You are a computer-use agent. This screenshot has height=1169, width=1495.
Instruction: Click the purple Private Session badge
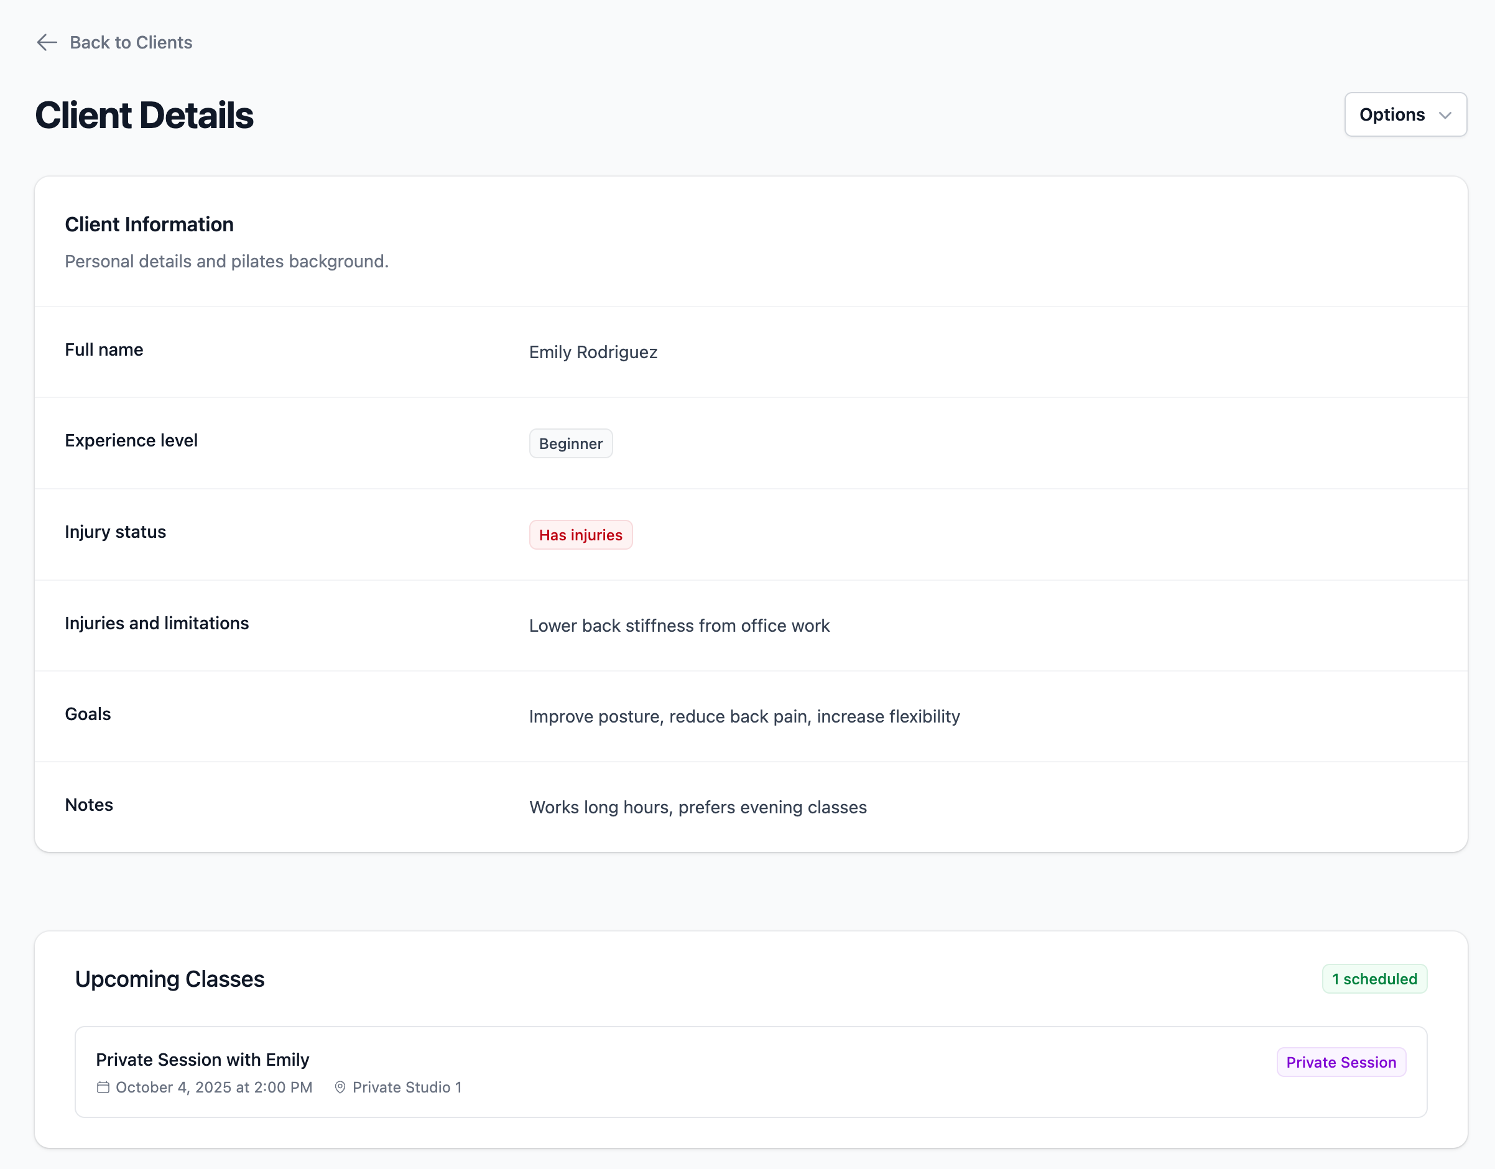coord(1340,1061)
